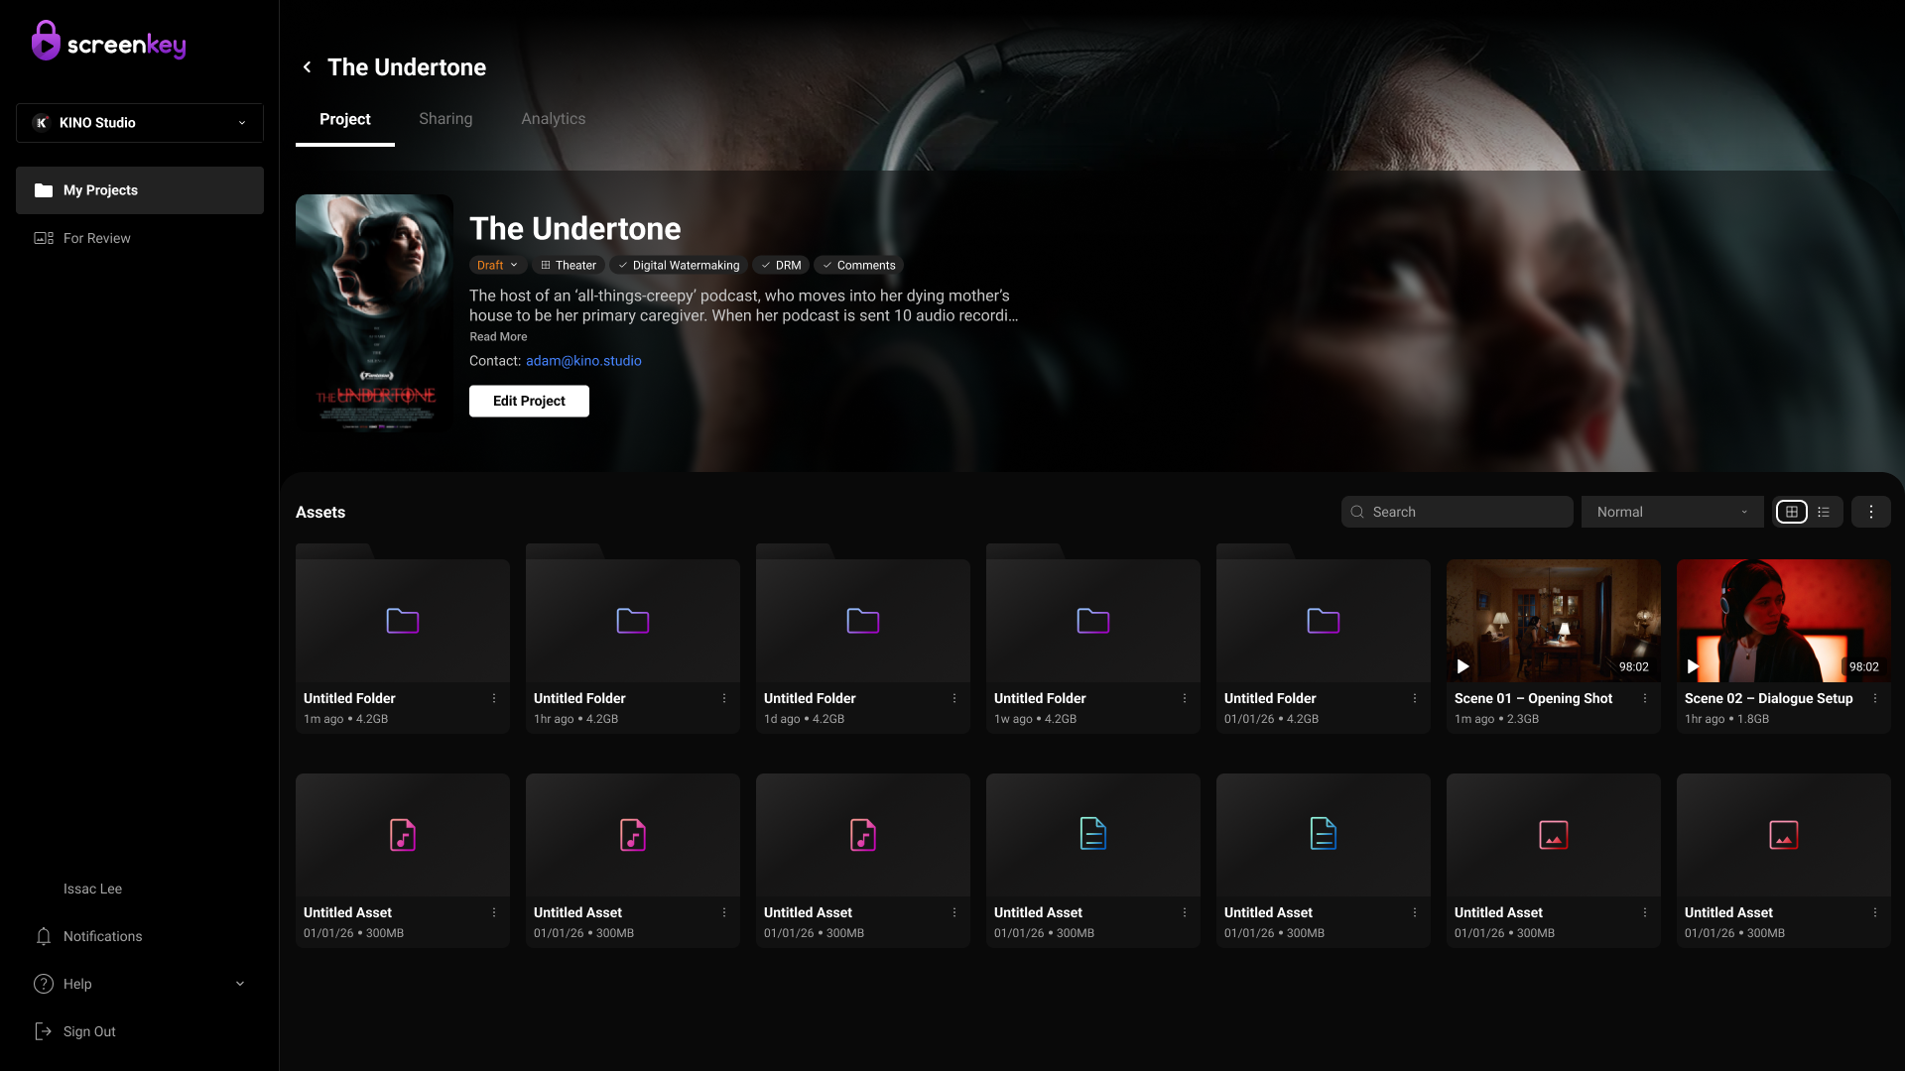Open options for Scene 02 – Dialogue Setup
The image size is (1905, 1071).
[x=1875, y=699]
